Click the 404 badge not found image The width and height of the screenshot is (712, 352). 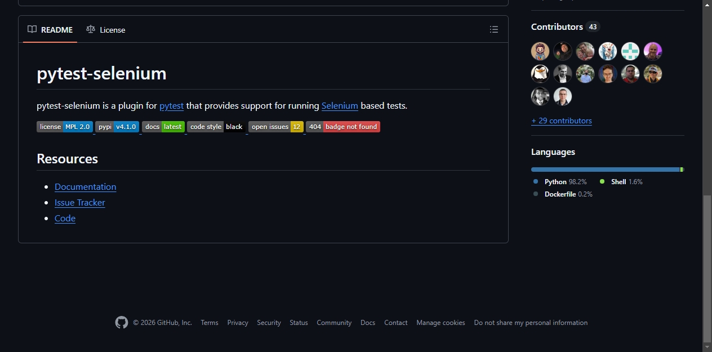(x=343, y=127)
